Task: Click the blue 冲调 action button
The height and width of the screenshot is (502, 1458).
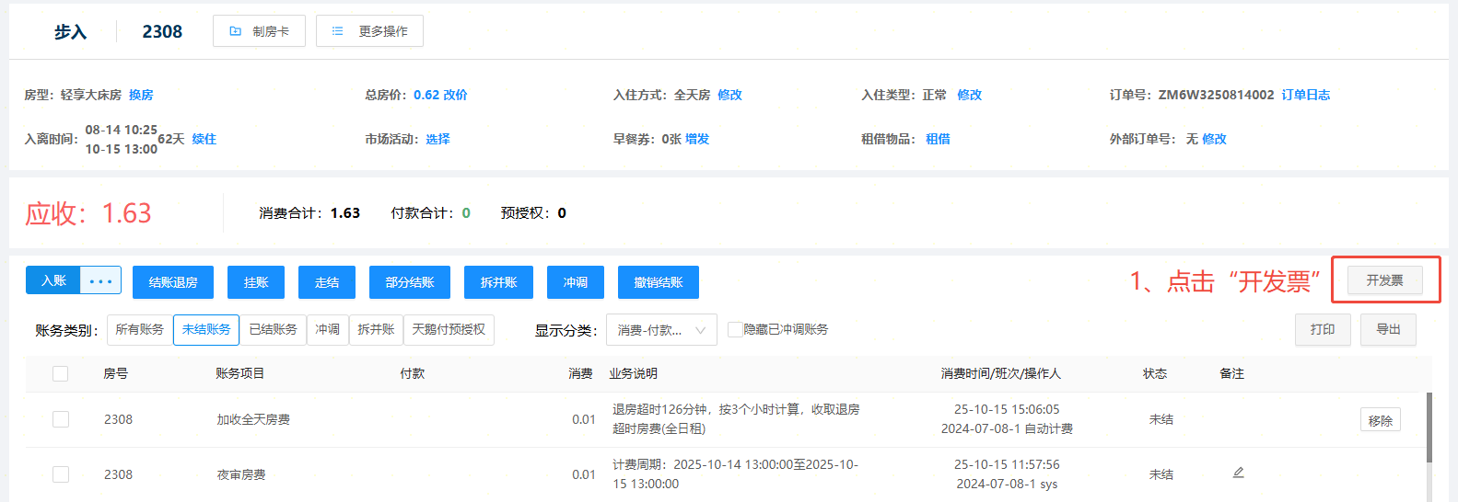Action: point(576,282)
